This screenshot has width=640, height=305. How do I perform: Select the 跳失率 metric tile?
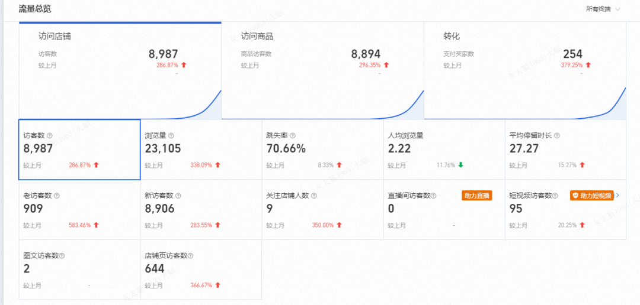coord(323,150)
